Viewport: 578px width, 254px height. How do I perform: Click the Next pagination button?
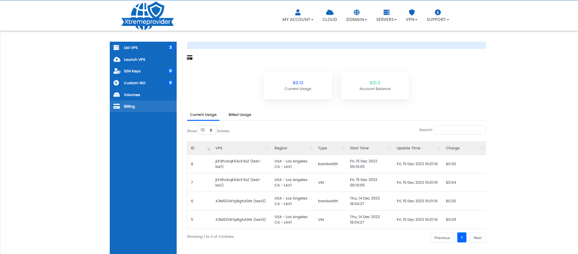click(x=478, y=238)
